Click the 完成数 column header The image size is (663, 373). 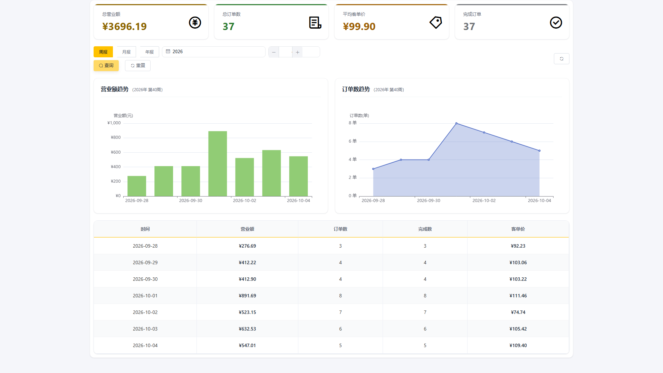[425, 229]
